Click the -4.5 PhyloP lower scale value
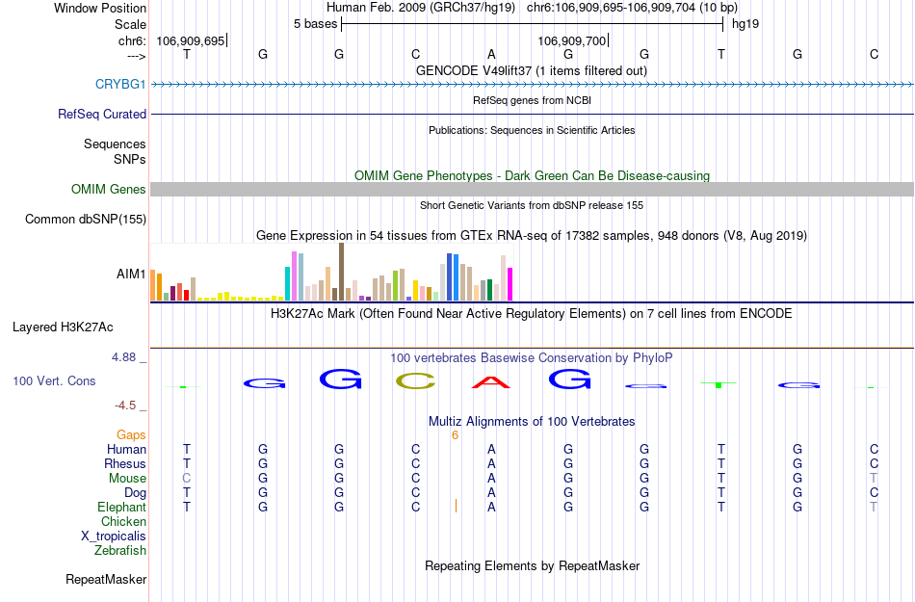This screenshot has height=602, width=915. (125, 405)
